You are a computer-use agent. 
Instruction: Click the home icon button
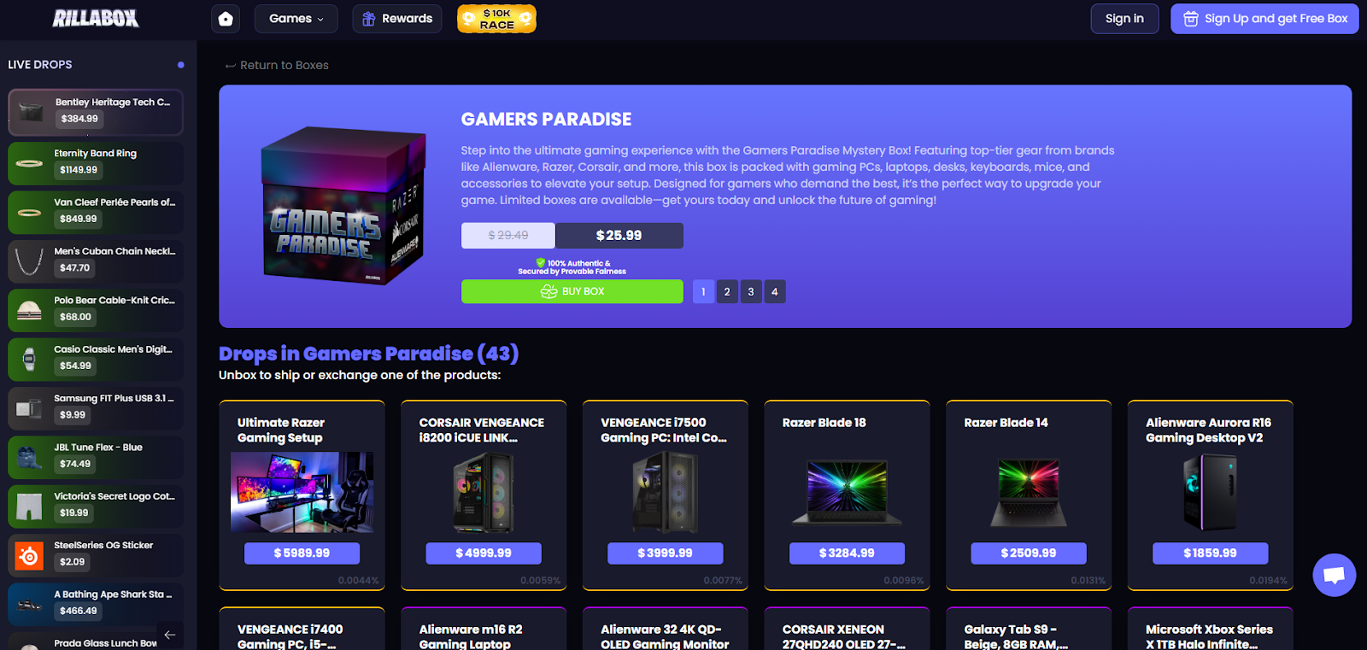226,19
